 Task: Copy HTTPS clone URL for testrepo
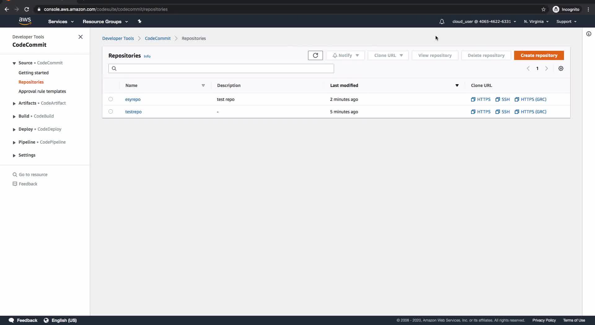coord(481,112)
